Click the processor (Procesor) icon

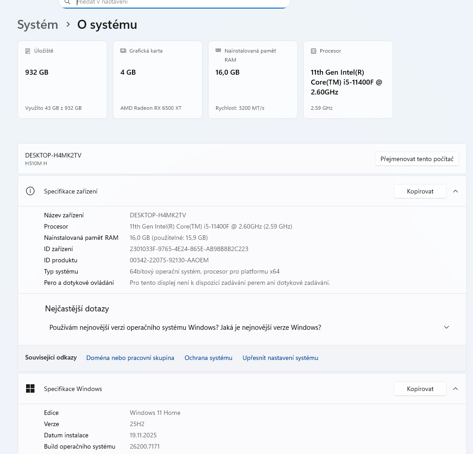click(314, 51)
